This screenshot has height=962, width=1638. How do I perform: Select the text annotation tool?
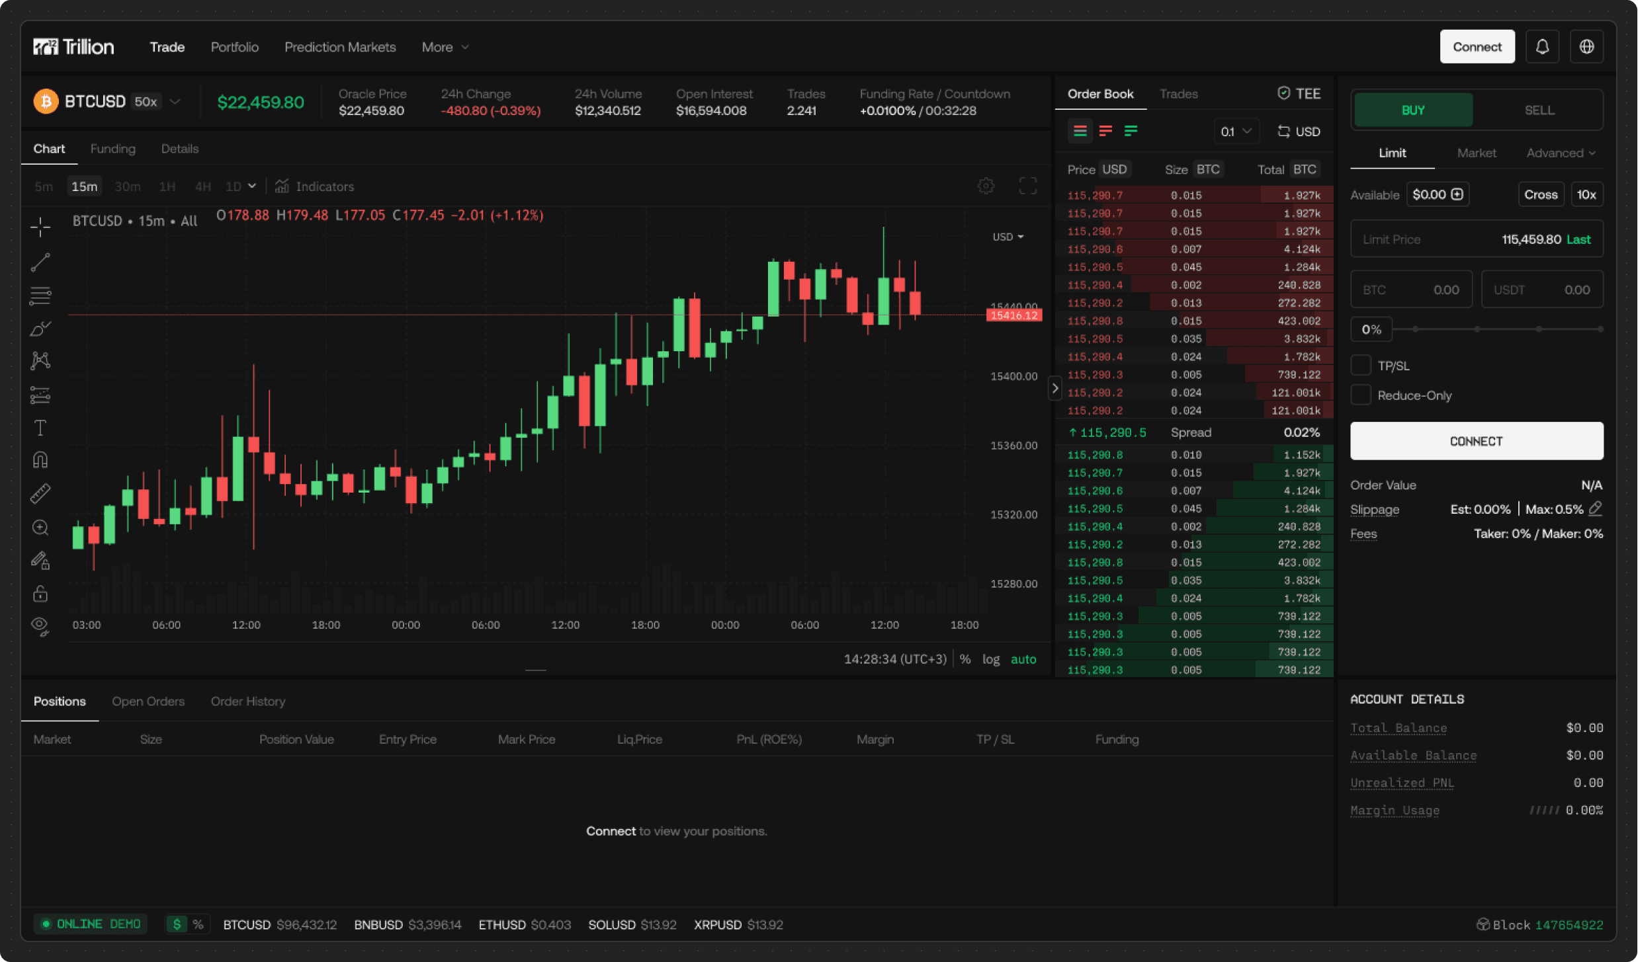pyautogui.click(x=40, y=428)
